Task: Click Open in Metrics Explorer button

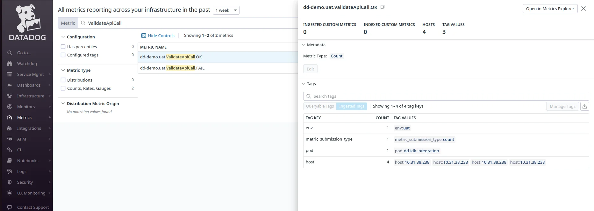Action: click(x=550, y=9)
